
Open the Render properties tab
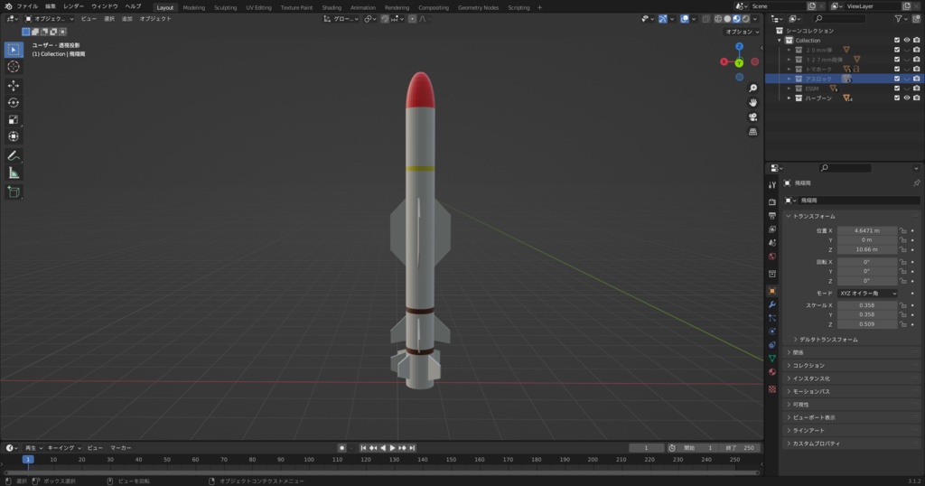coord(772,201)
